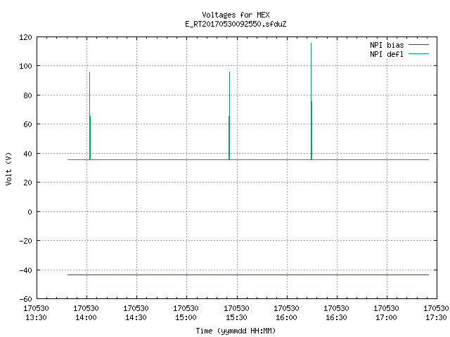
Task: Click the y-axis label 'Volt (V)'
Action: click(x=8, y=168)
